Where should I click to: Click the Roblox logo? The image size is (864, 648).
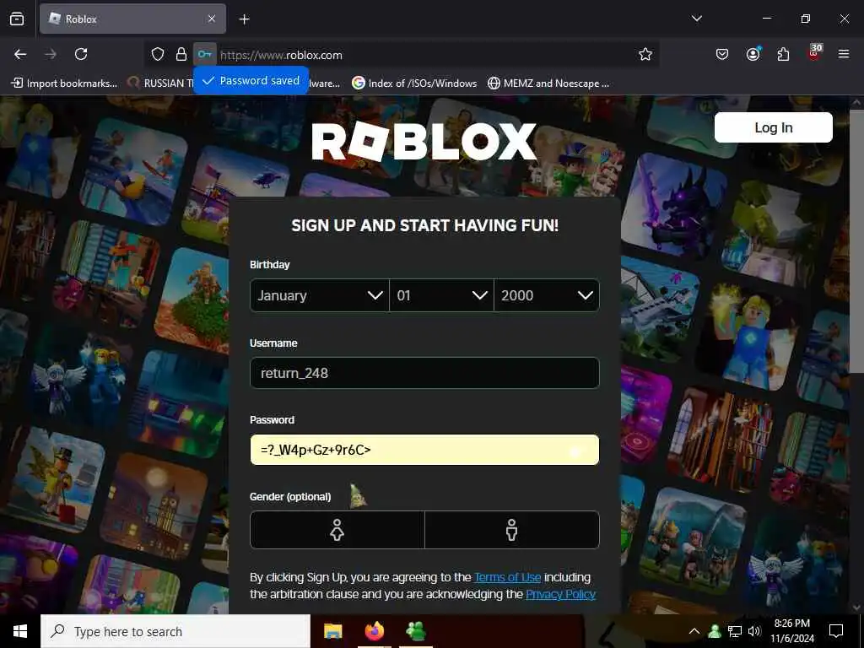424,142
